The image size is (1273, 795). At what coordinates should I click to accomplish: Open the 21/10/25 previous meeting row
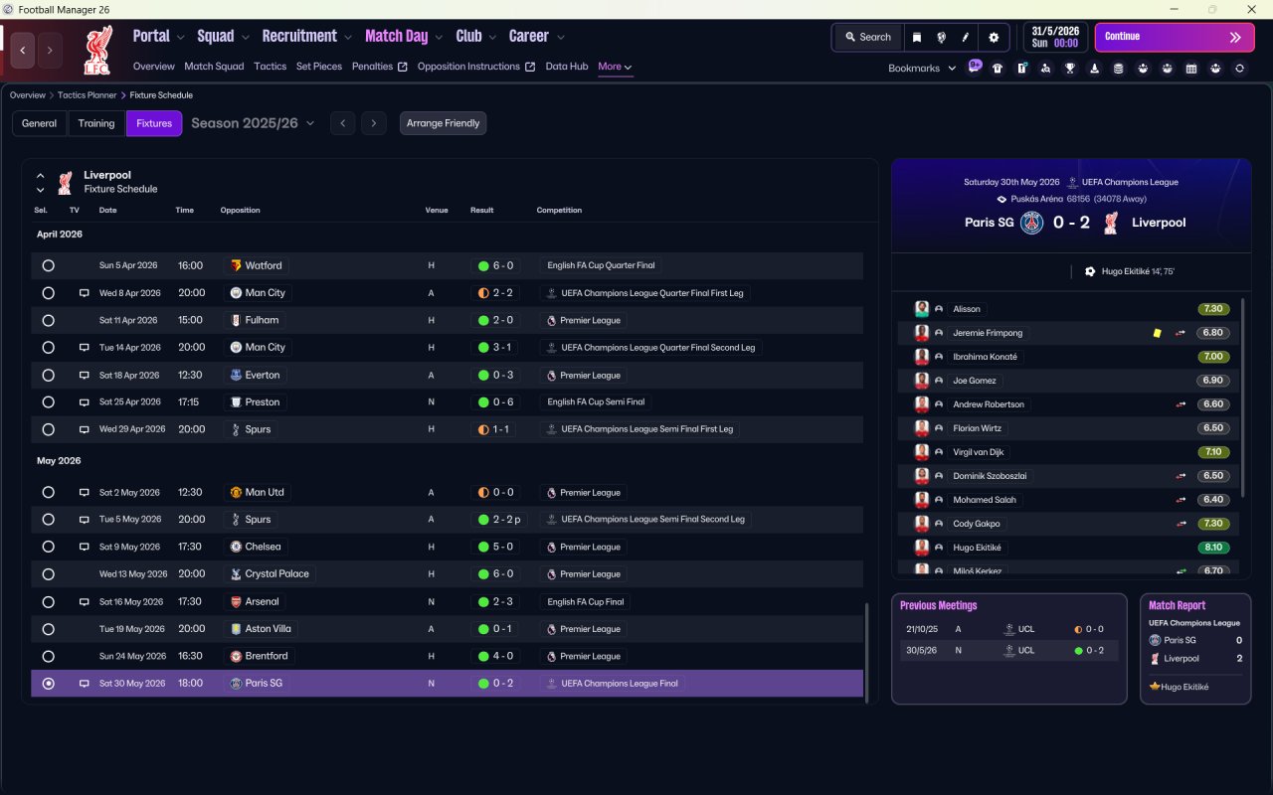(x=1008, y=629)
